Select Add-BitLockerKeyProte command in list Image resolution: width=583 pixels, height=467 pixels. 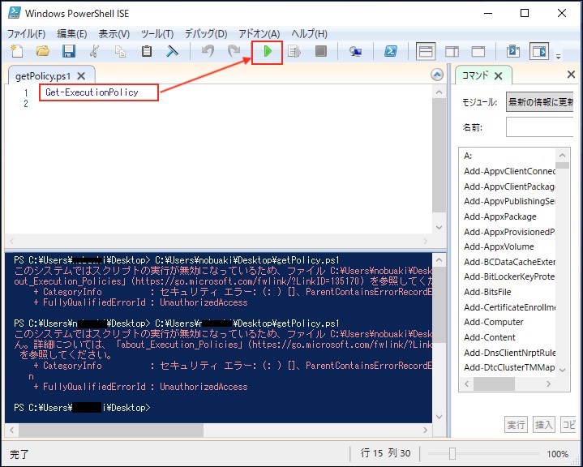coord(509,276)
